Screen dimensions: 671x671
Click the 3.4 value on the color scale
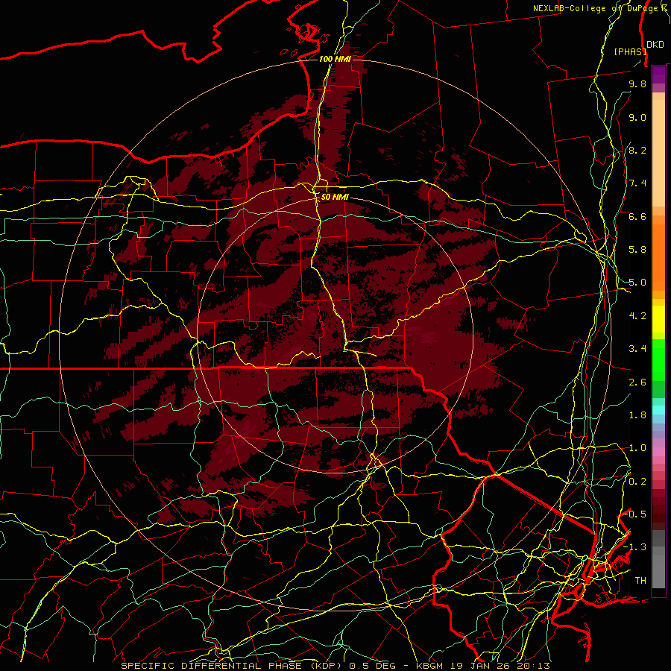tap(637, 349)
